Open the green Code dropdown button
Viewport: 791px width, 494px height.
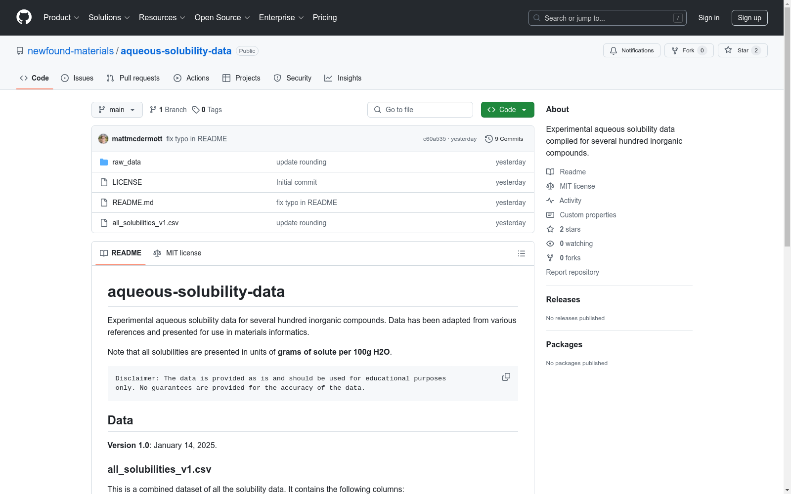click(507, 110)
